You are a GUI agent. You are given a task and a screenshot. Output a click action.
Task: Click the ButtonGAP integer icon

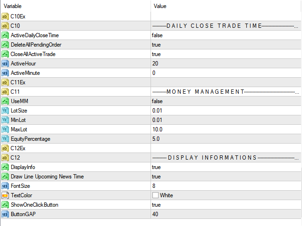click(x=5, y=214)
